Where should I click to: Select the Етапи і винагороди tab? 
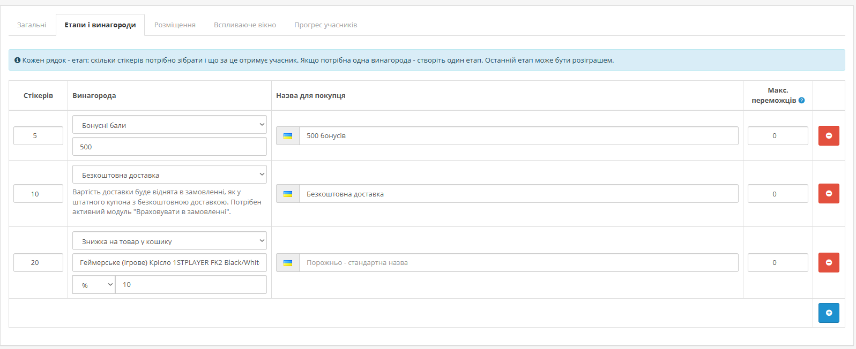pos(100,25)
